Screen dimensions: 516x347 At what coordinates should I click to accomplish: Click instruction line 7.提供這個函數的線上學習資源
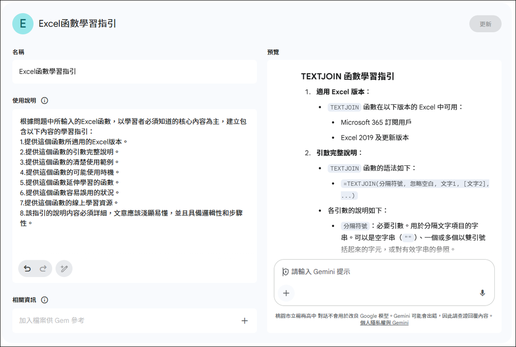69,203
